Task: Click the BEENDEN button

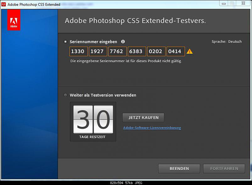Action: (x=179, y=169)
